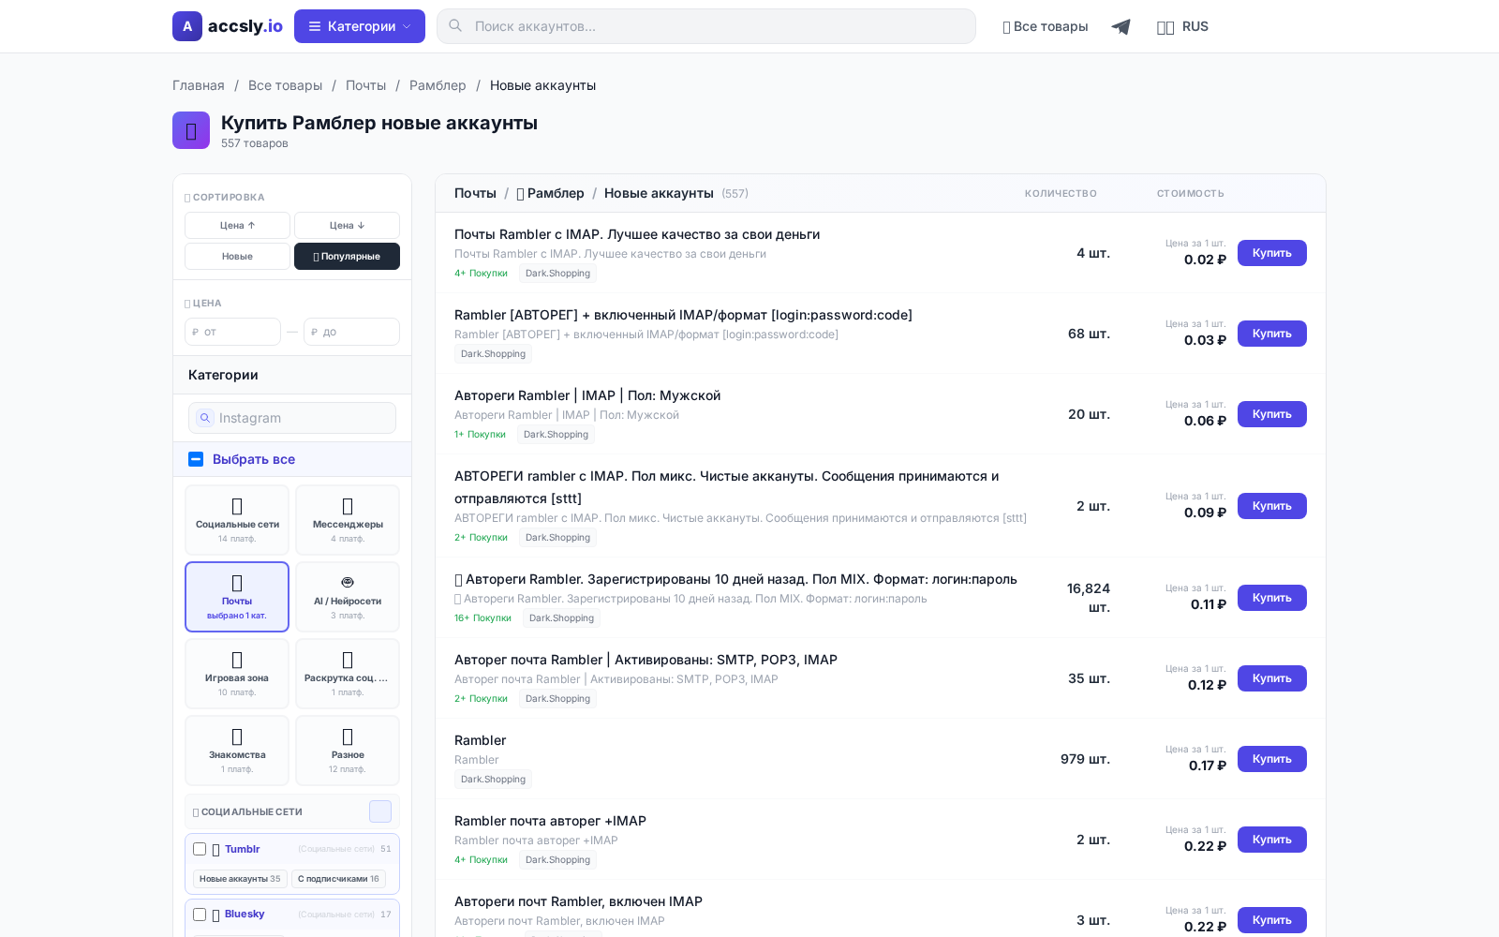Buy the 0.06 ₽ Мужской Rambler item

point(1272,414)
